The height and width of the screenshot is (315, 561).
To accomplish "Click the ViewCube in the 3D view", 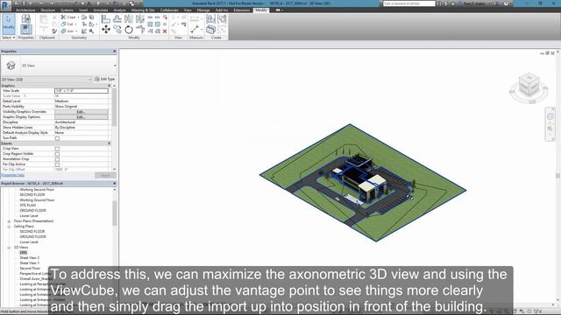I will point(529,86).
